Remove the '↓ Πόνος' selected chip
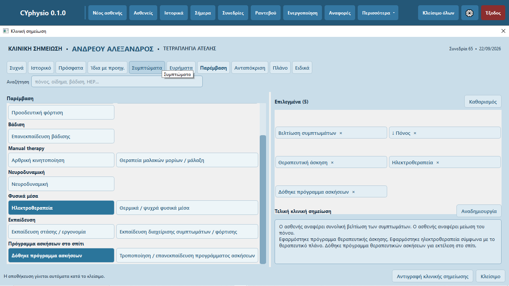 tap(415, 133)
